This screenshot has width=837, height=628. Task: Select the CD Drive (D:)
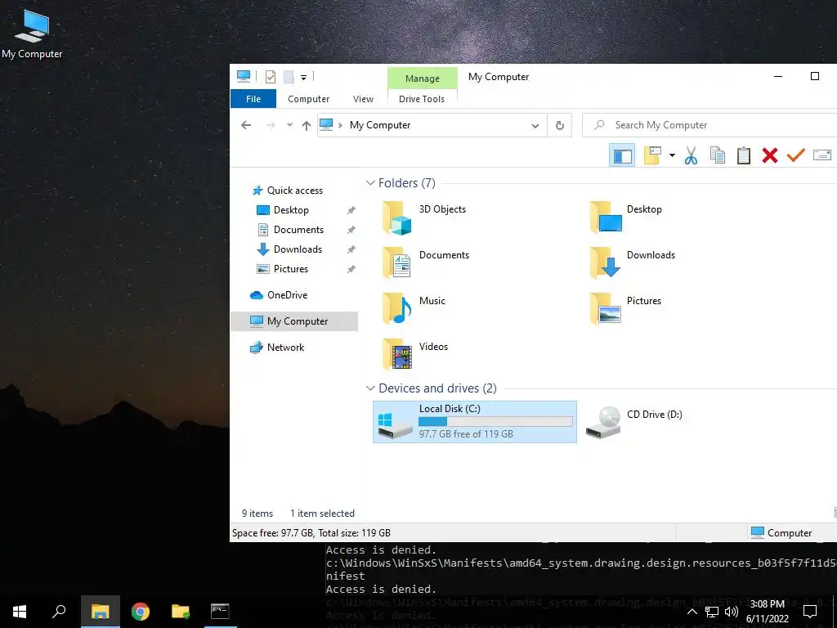[633, 422]
